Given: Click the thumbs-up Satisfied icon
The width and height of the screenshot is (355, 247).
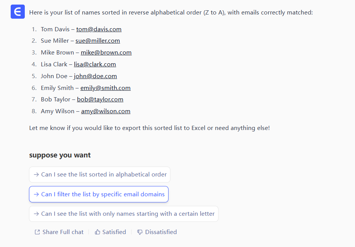Looking at the screenshot, I should pos(98,232).
